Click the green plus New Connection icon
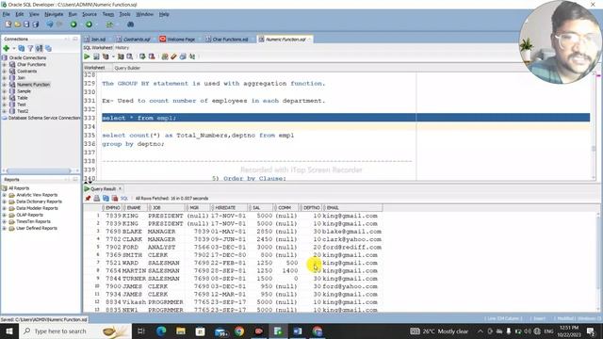603x339 pixels. tap(7, 48)
